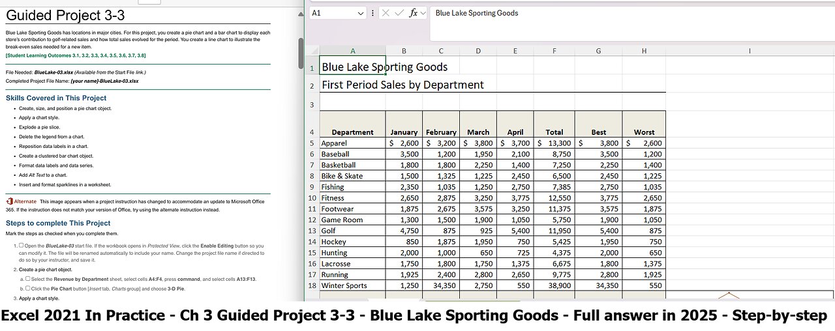The width and height of the screenshot is (835, 331).
Task: Select the Basketball department cell
Action: click(x=353, y=165)
